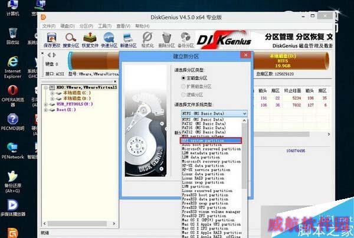Open the OPERA浏览器 desktop icon

pyautogui.click(x=12, y=96)
